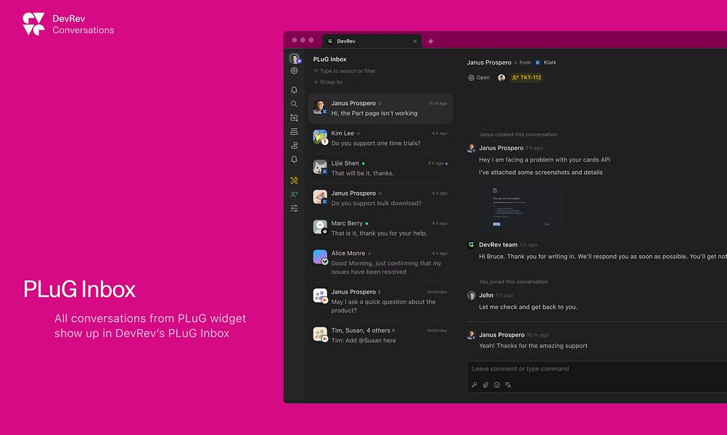This screenshot has height=435, width=727.
Task: Click the Open status stage selector
Action: [479, 78]
